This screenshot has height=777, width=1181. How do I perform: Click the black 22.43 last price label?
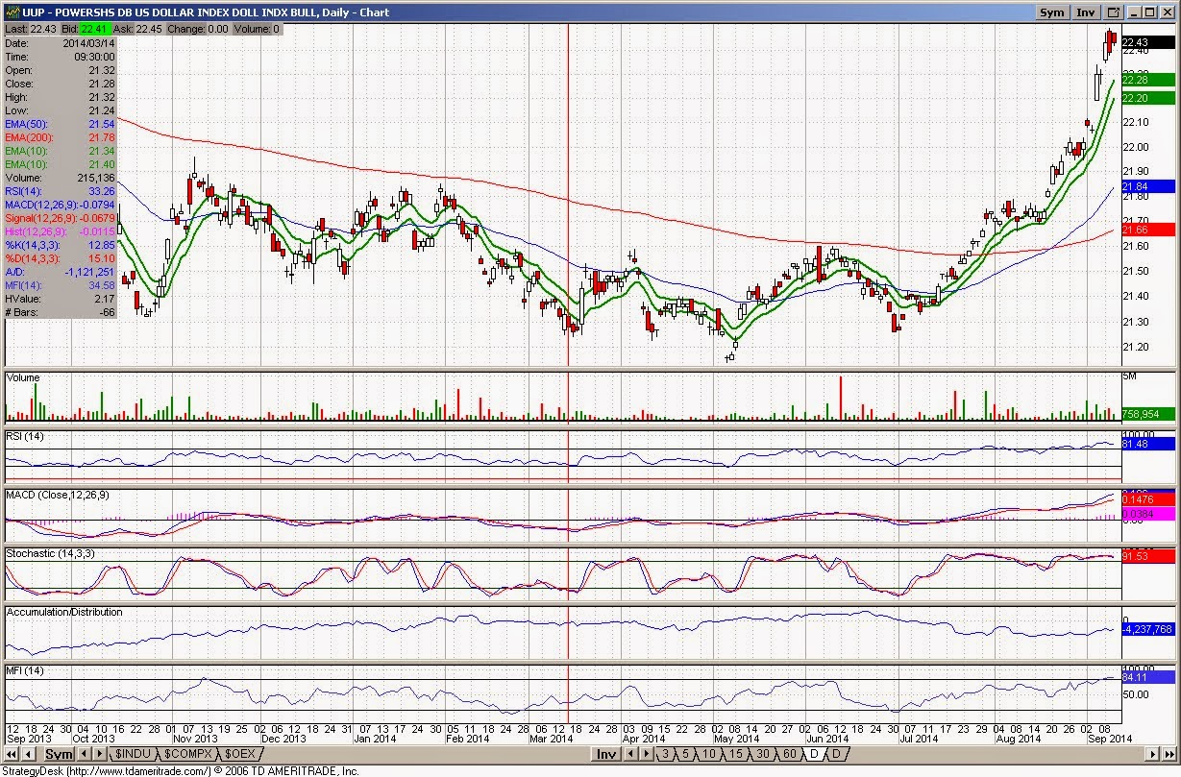pos(1147,41)
